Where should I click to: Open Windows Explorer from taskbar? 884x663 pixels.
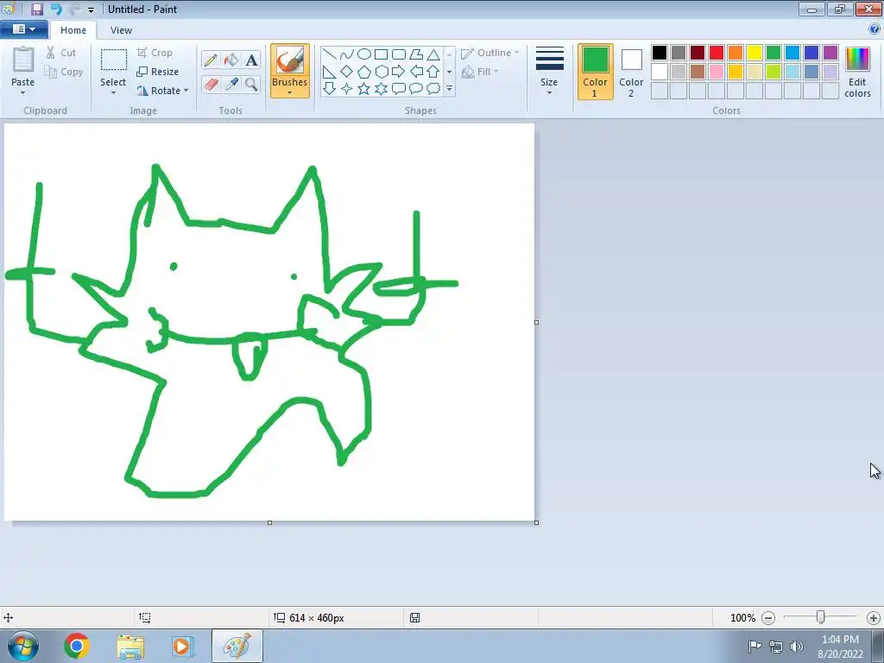[x=130, y=646]
